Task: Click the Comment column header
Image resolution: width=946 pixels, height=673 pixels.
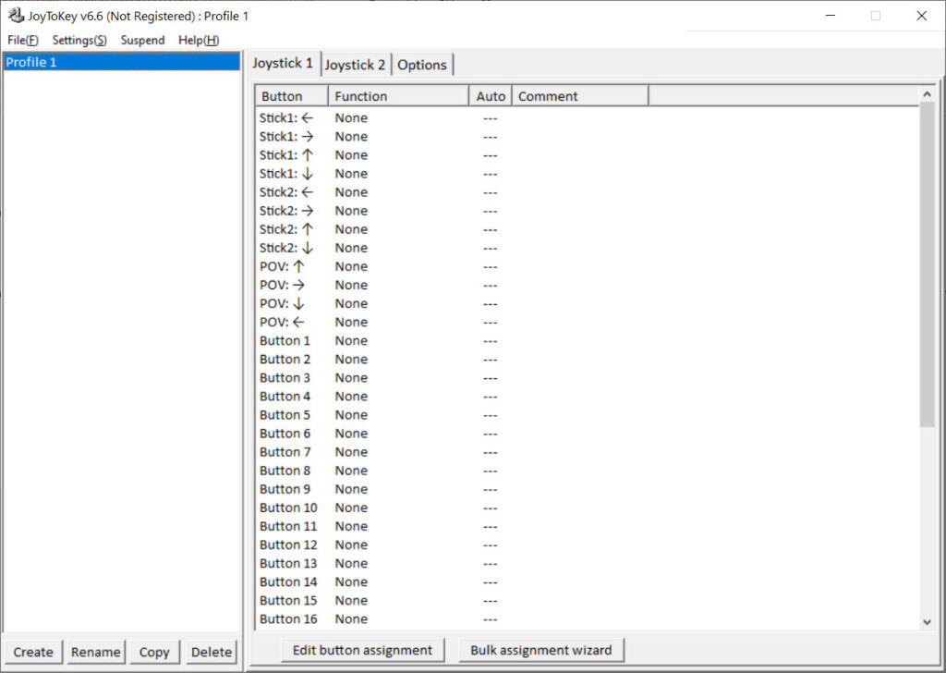Action: point(580,96)
